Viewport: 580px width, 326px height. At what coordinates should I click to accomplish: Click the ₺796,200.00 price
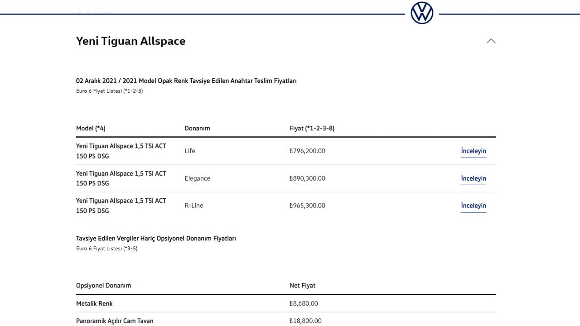307,151
